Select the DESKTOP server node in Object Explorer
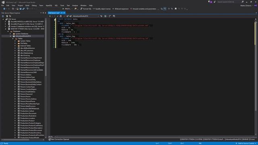 click(x=27, y=29)
